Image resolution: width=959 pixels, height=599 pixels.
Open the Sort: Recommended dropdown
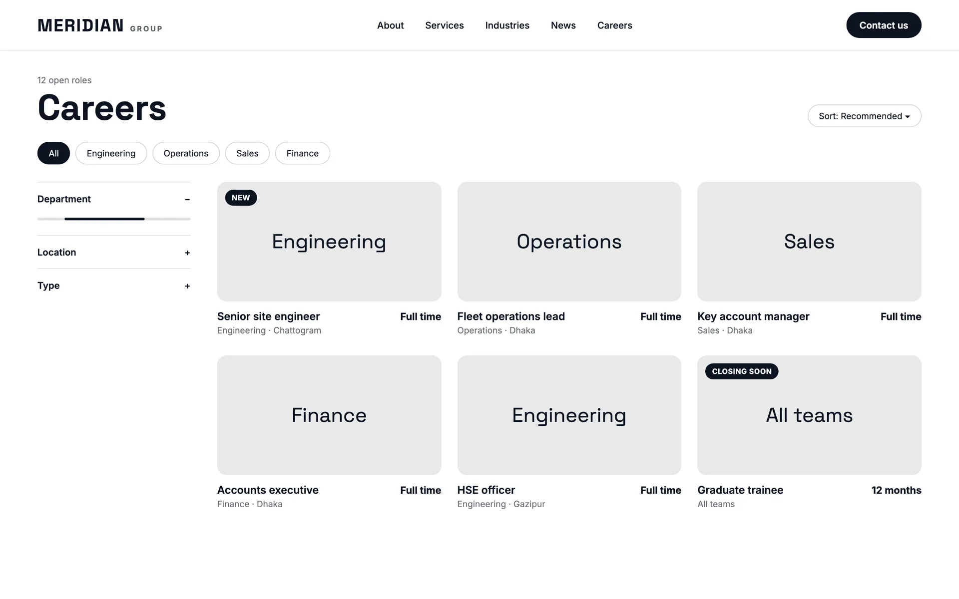pos(864,116)
